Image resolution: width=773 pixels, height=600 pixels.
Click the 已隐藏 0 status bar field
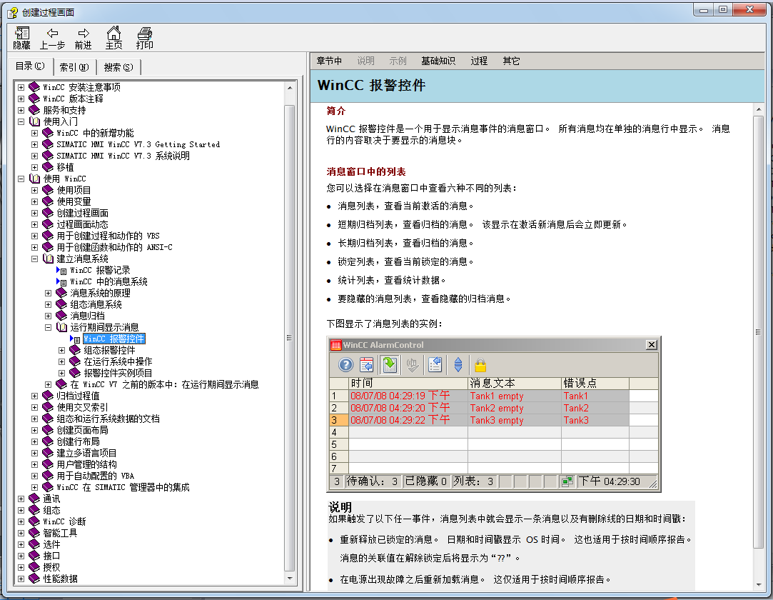(426, 481)
